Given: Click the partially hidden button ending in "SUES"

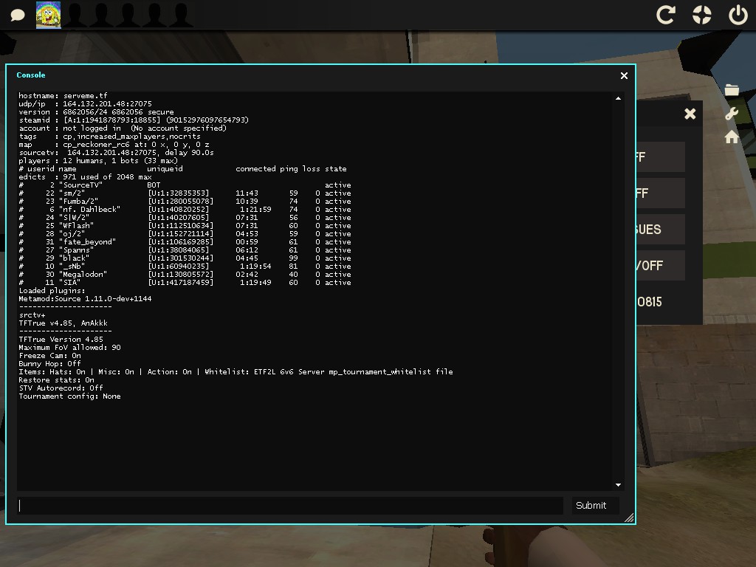Looking at the screenshot, I should coord(659,229).
